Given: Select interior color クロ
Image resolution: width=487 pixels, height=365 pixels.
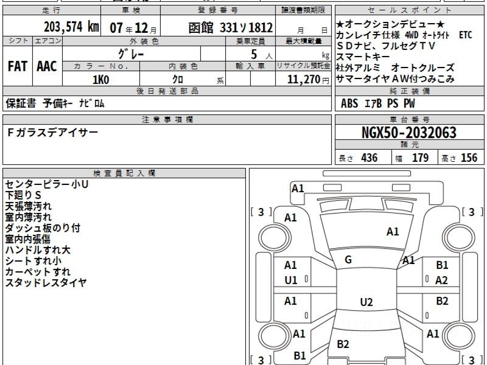Looking at the screenshot, I should [x=178, y=80].
